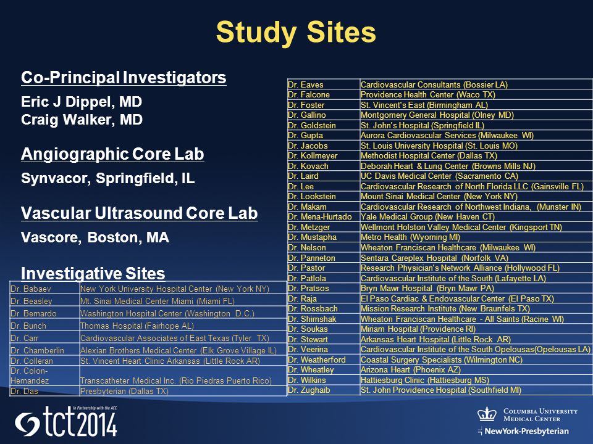Click Sentara Careplex Hospital cell
593x444 pixels.
pos(476,258)
